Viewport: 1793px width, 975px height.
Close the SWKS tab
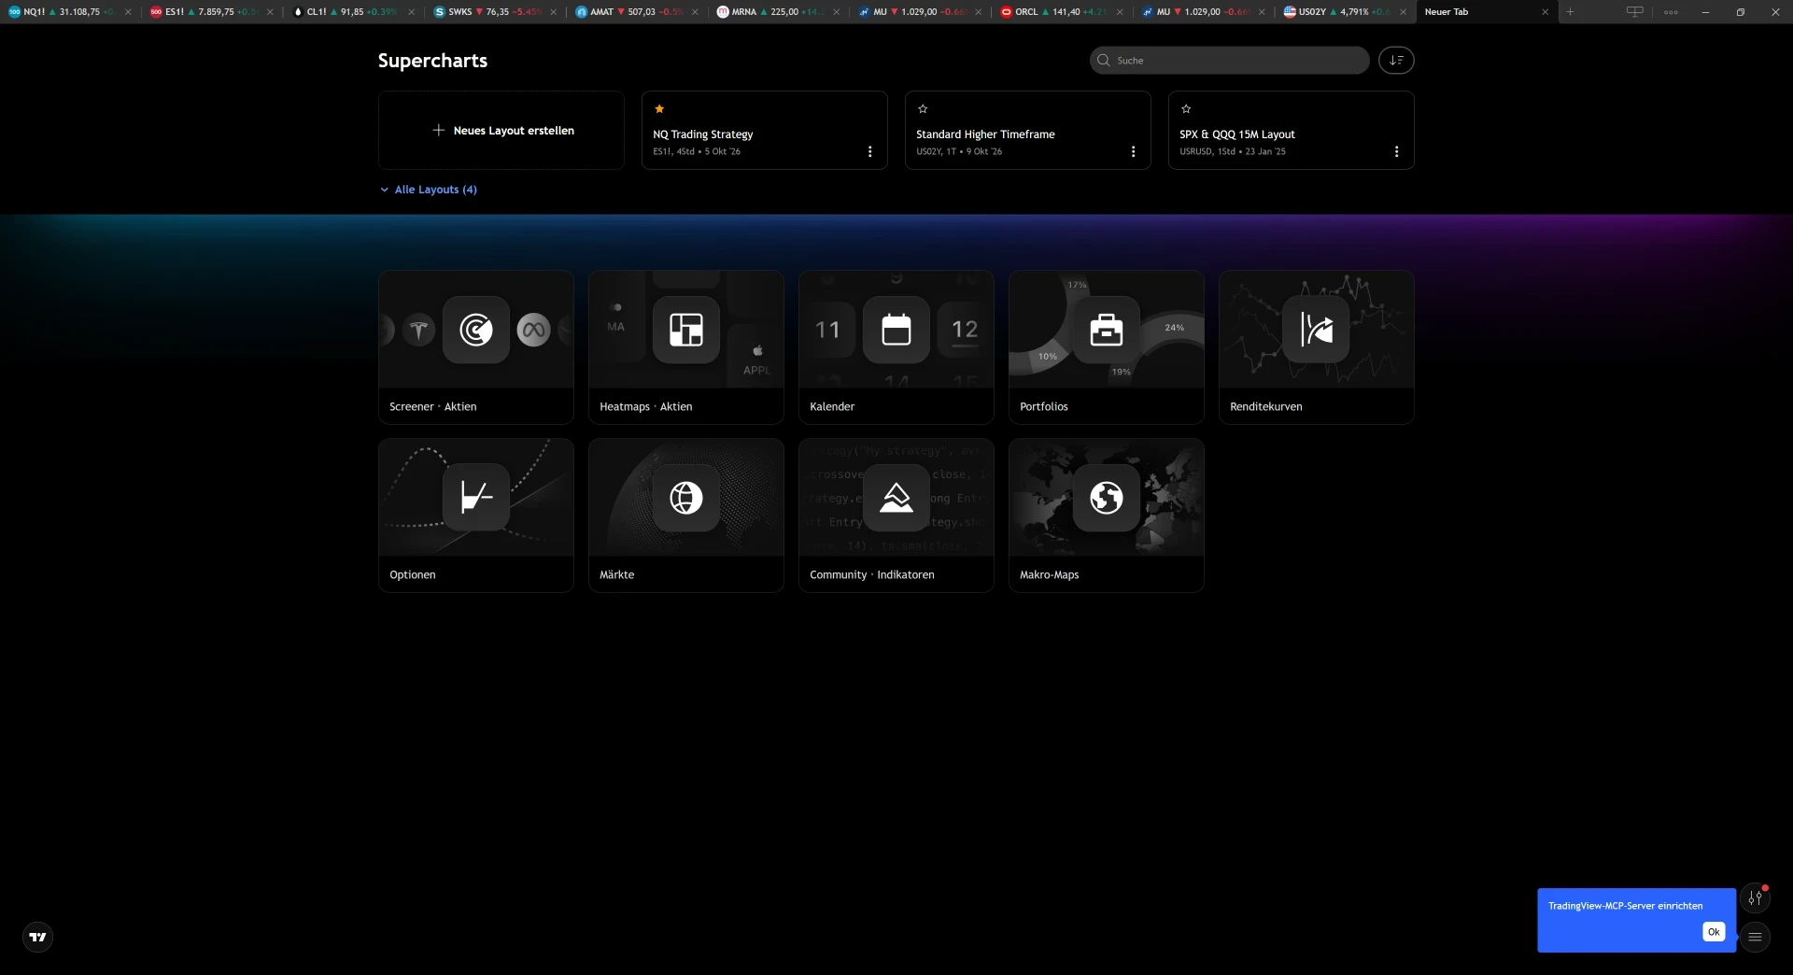point(554,12)
